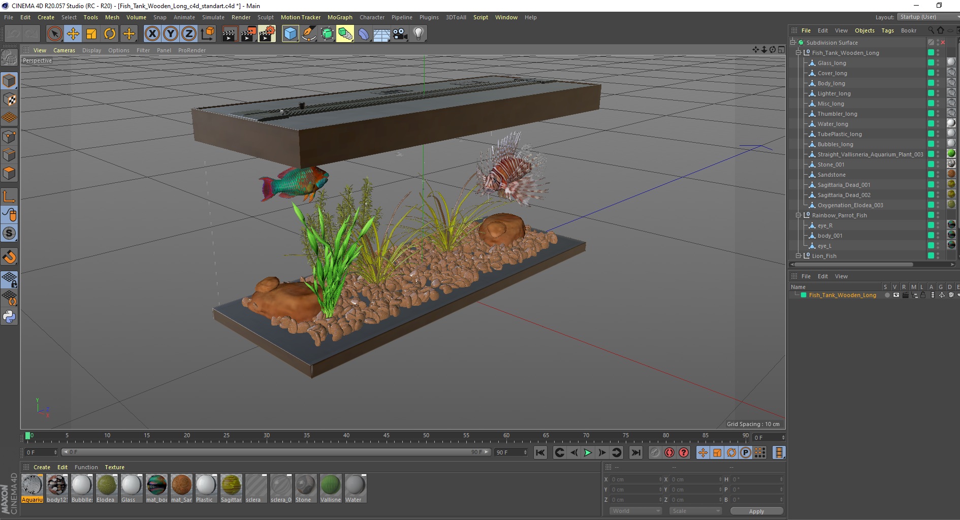Collapse Fish_Tank_Wooden_Long hierarchy
This screenshot has height=520, width=960.
[798, 53]
